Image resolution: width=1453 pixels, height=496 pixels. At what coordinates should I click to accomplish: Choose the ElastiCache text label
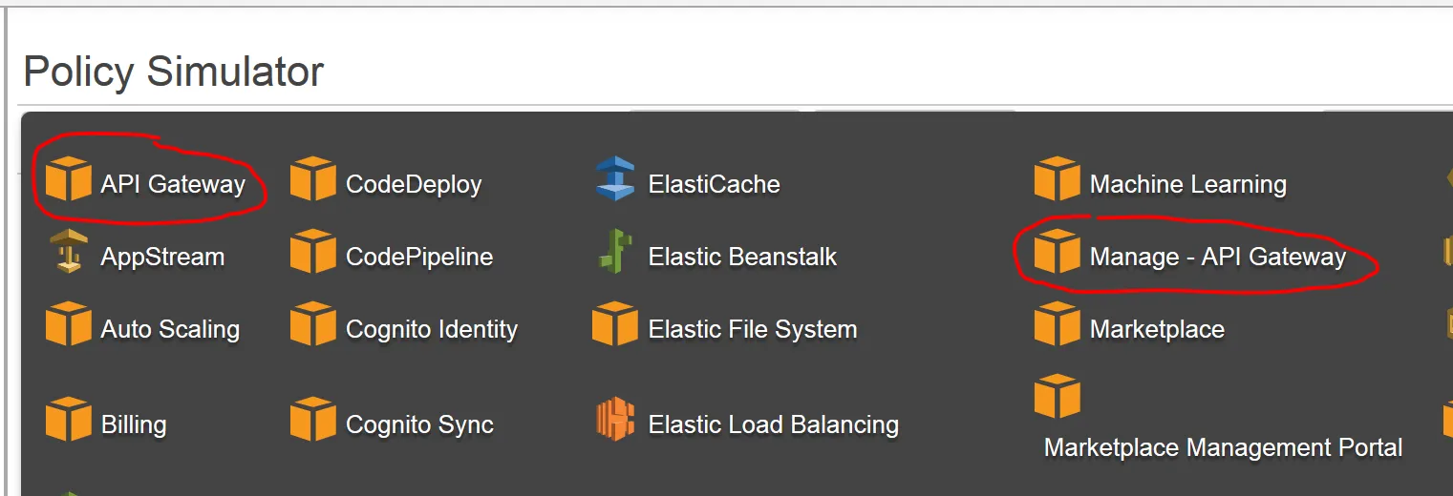click(714, 185)
